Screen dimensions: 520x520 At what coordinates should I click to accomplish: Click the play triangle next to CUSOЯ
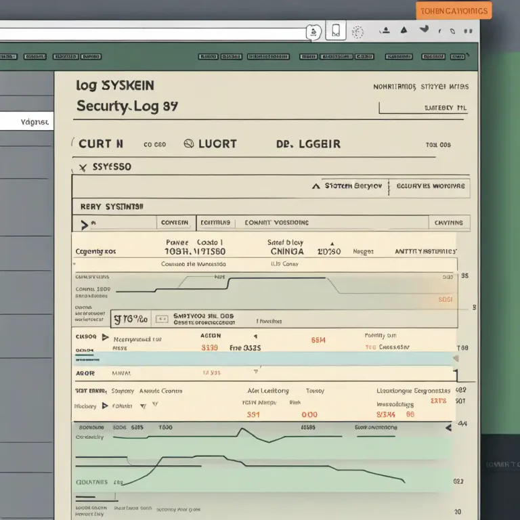(x=105, y=337)
